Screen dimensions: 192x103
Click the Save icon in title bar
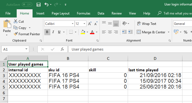[39, 5]
